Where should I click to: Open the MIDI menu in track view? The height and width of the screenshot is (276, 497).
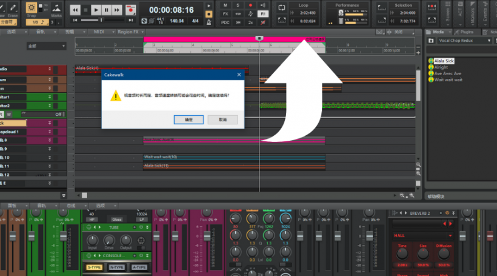click(104, 32)
